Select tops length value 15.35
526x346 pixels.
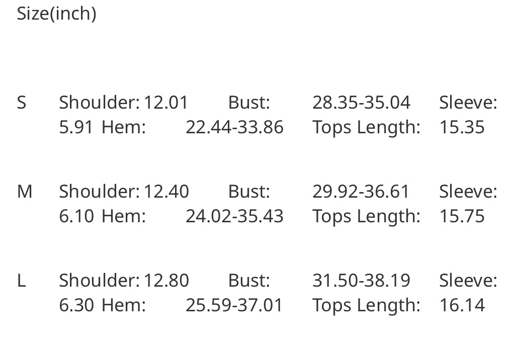(x=462, y=127)
